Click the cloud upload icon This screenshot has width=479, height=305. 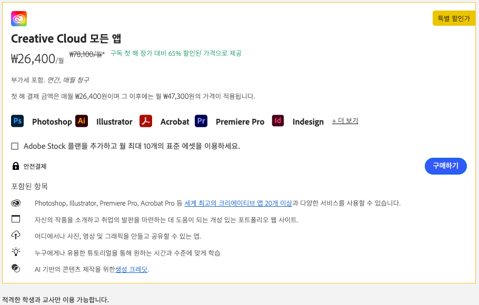point(16,235)
